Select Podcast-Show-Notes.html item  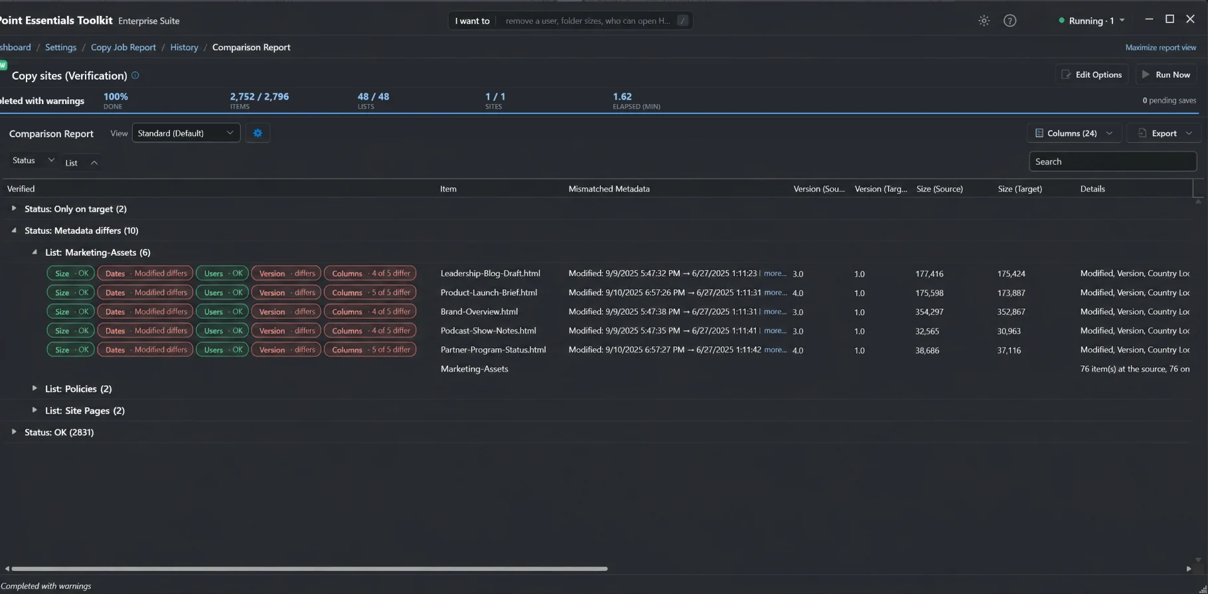coord(488,331)
